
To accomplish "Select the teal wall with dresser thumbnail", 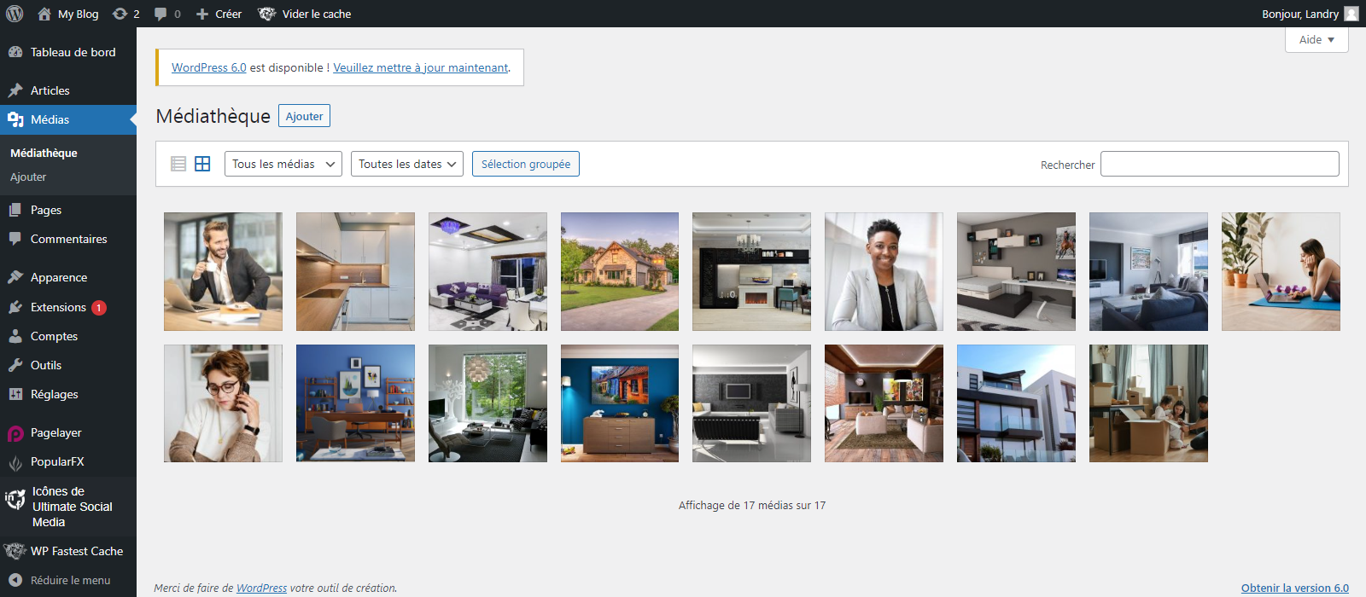I will 620,403.
